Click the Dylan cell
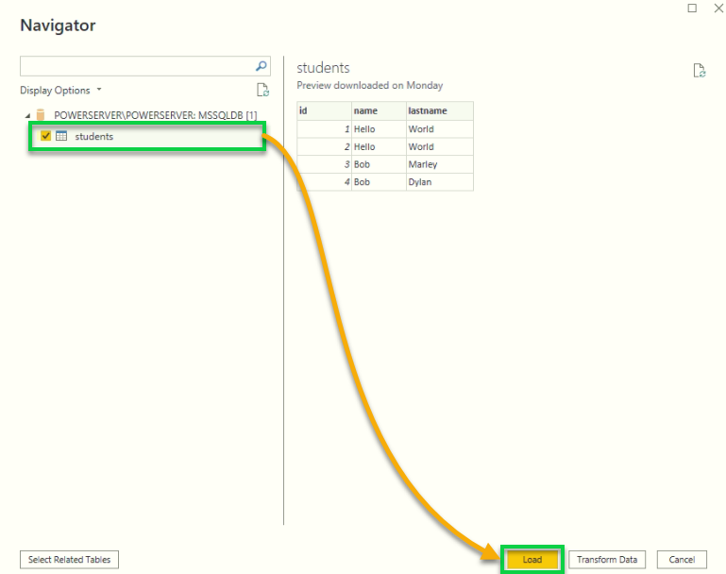Screen dimensions: 726x574 (440, 182)
